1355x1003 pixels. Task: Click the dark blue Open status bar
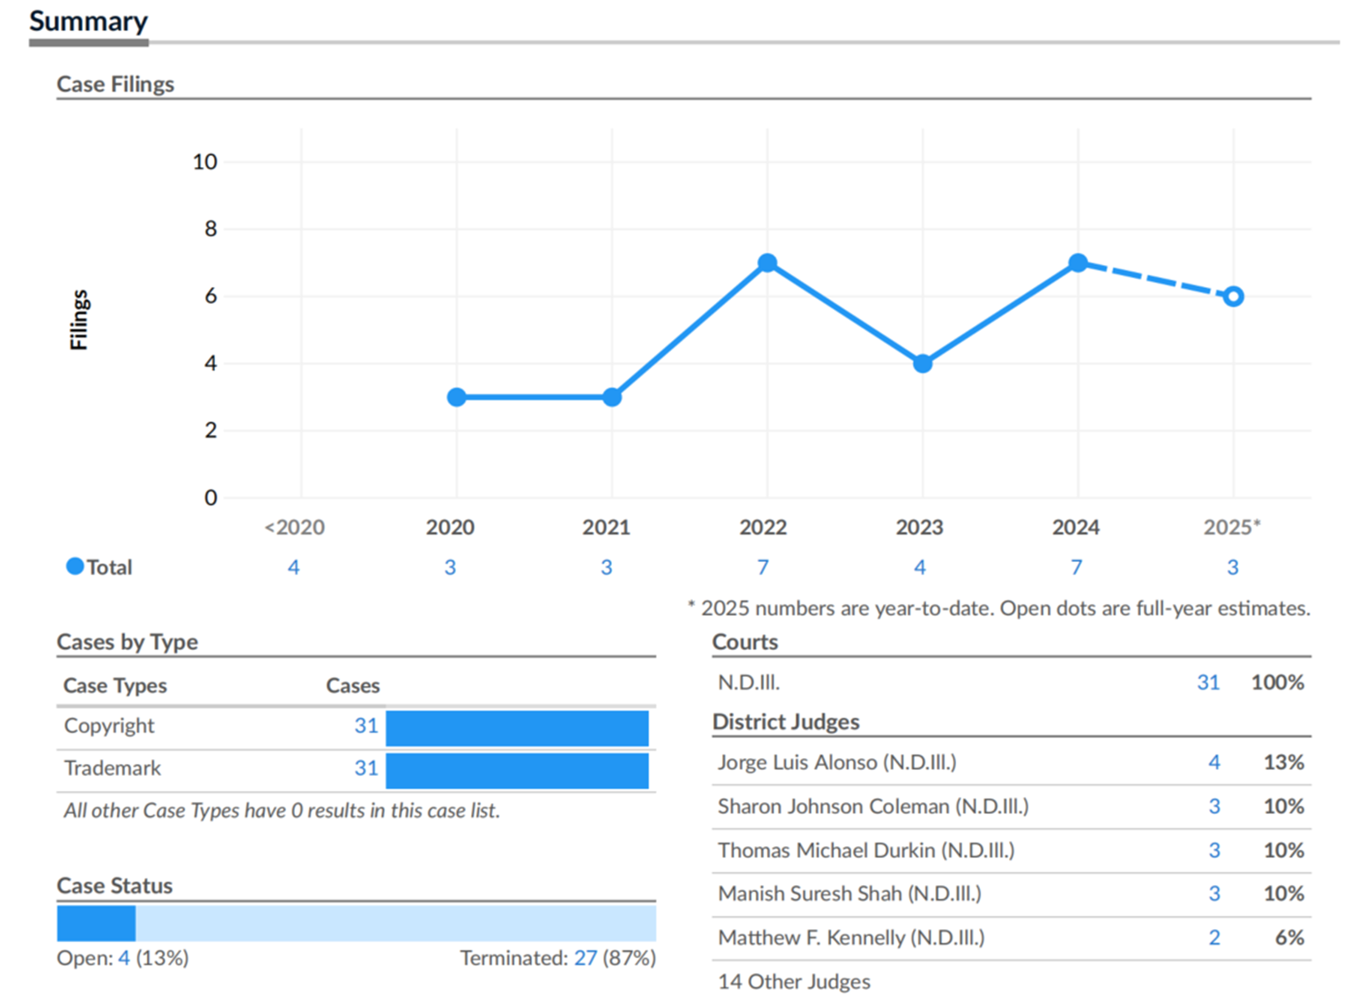click(96, 924)
